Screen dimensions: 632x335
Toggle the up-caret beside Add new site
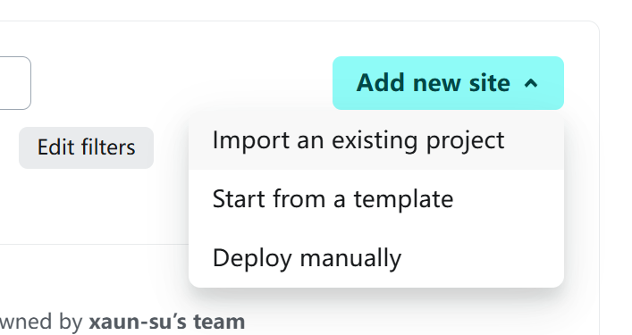tap(531, 83)
